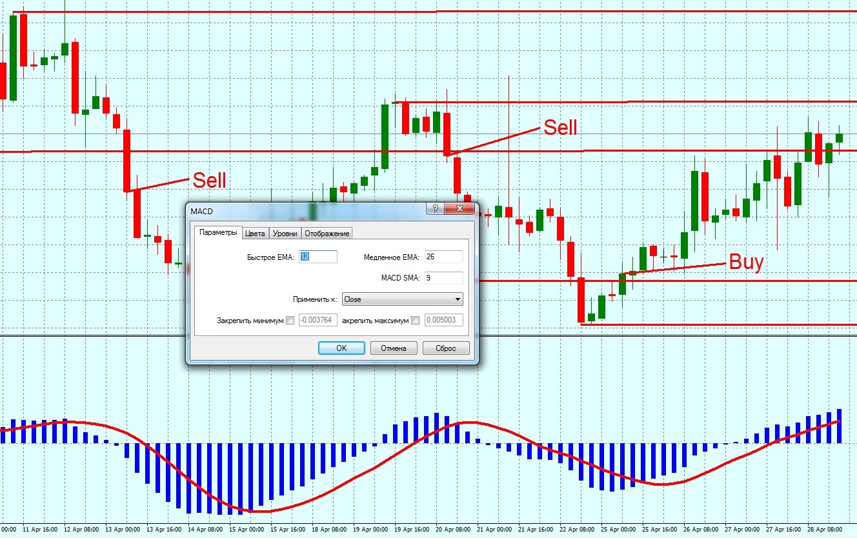The width and height of the screenshot is (857, 538).
Task: Reset settings with the Сброс button
Action: [x=445, y=348]
